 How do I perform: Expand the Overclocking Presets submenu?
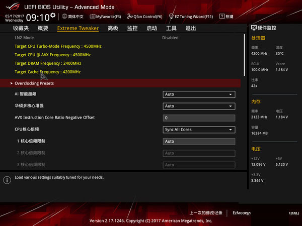click(120, 83)
